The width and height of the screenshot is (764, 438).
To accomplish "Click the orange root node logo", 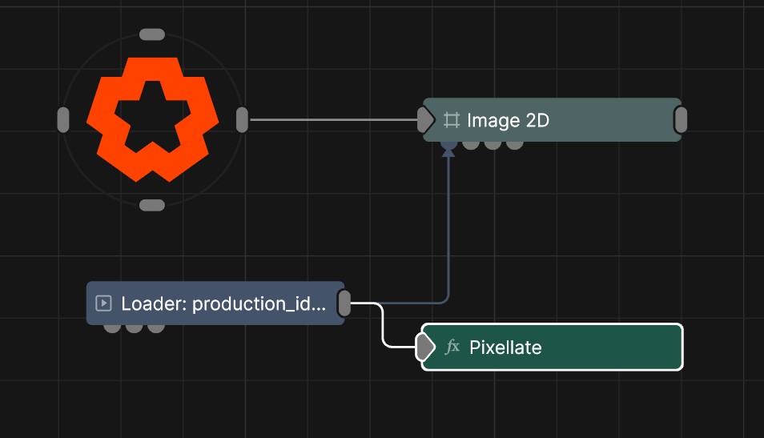I will [x=152, y=119].
